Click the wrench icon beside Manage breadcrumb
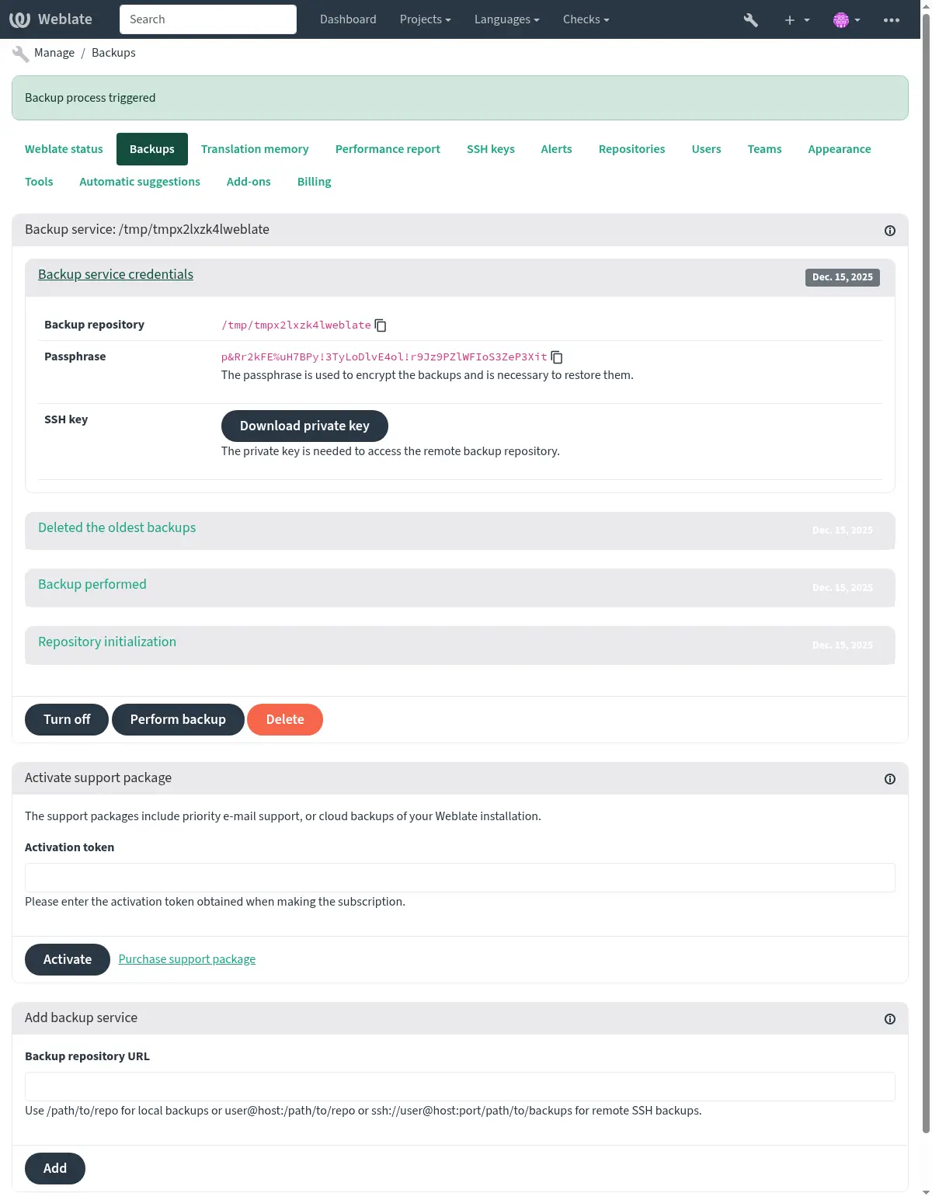Viewport: 932px width, 1200px height. tap(21, 54)
